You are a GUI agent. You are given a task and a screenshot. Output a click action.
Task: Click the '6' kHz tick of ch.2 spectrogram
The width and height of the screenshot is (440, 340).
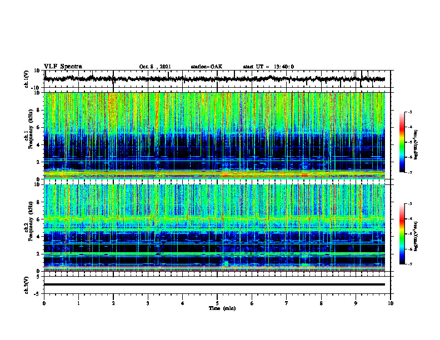tap(38, 219)
